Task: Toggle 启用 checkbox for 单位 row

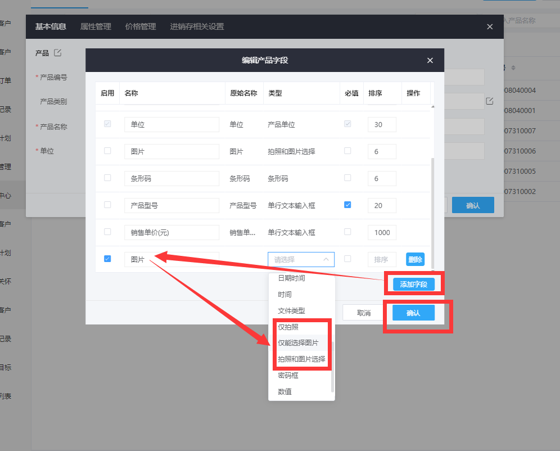Action: coord(107,124)
